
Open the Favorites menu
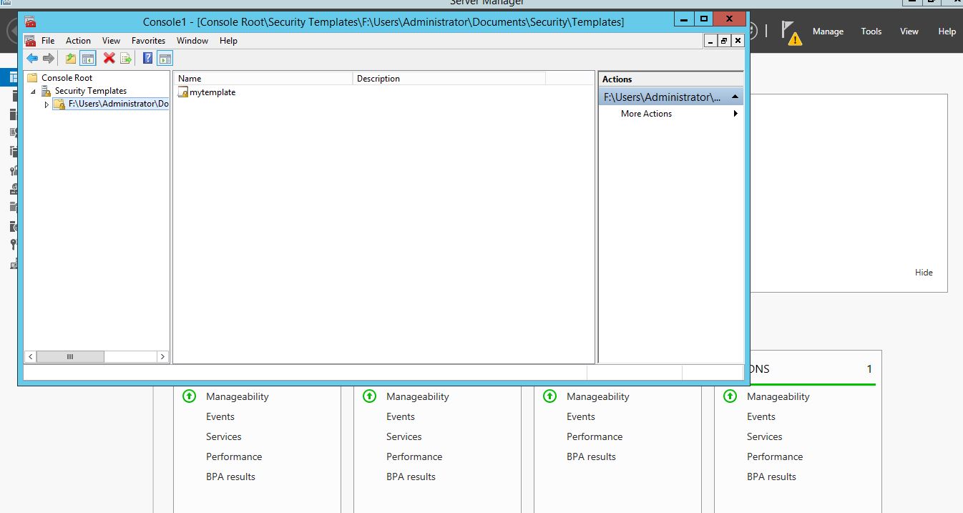148,41
